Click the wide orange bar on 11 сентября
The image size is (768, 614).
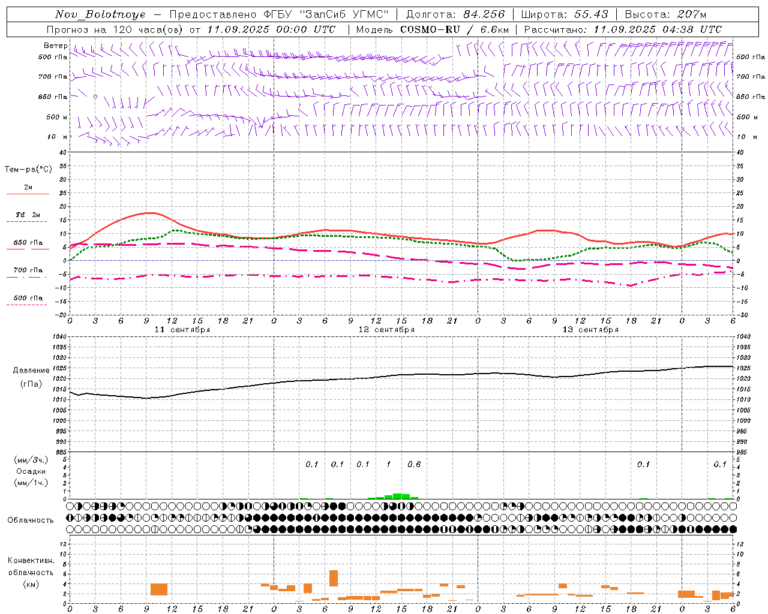pyautogui.click(x=159, y=589)
